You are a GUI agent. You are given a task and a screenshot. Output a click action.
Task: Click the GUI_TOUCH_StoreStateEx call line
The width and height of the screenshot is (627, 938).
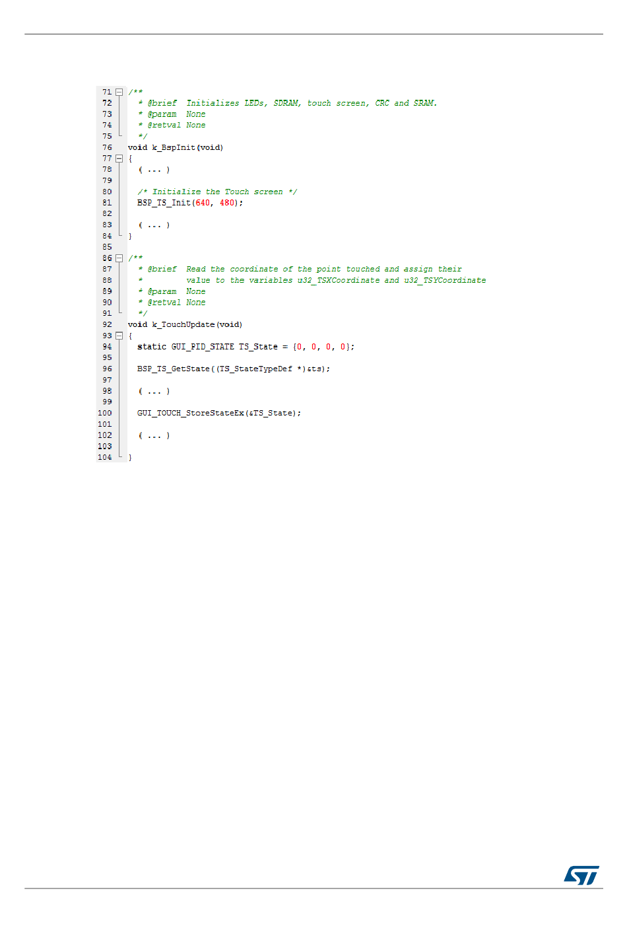tap(219, 413)
